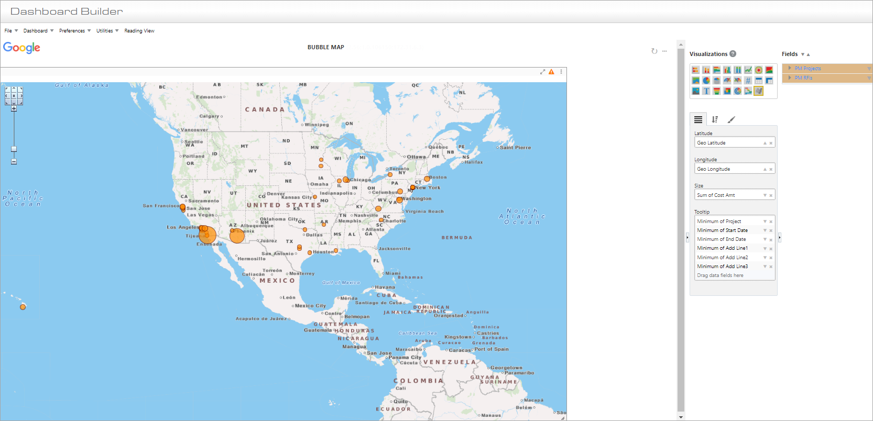Open the paintbrush format tab

(x=732, y=119)
